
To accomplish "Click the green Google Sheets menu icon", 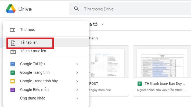I will (x=13, y=73).
